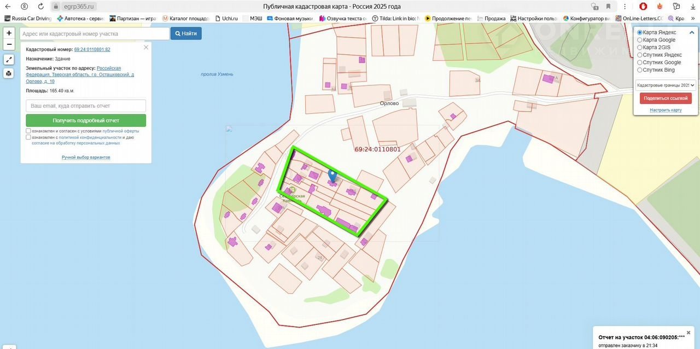Select Карта Google map layer
Screen dimensions: 700x349
(640, 40)
